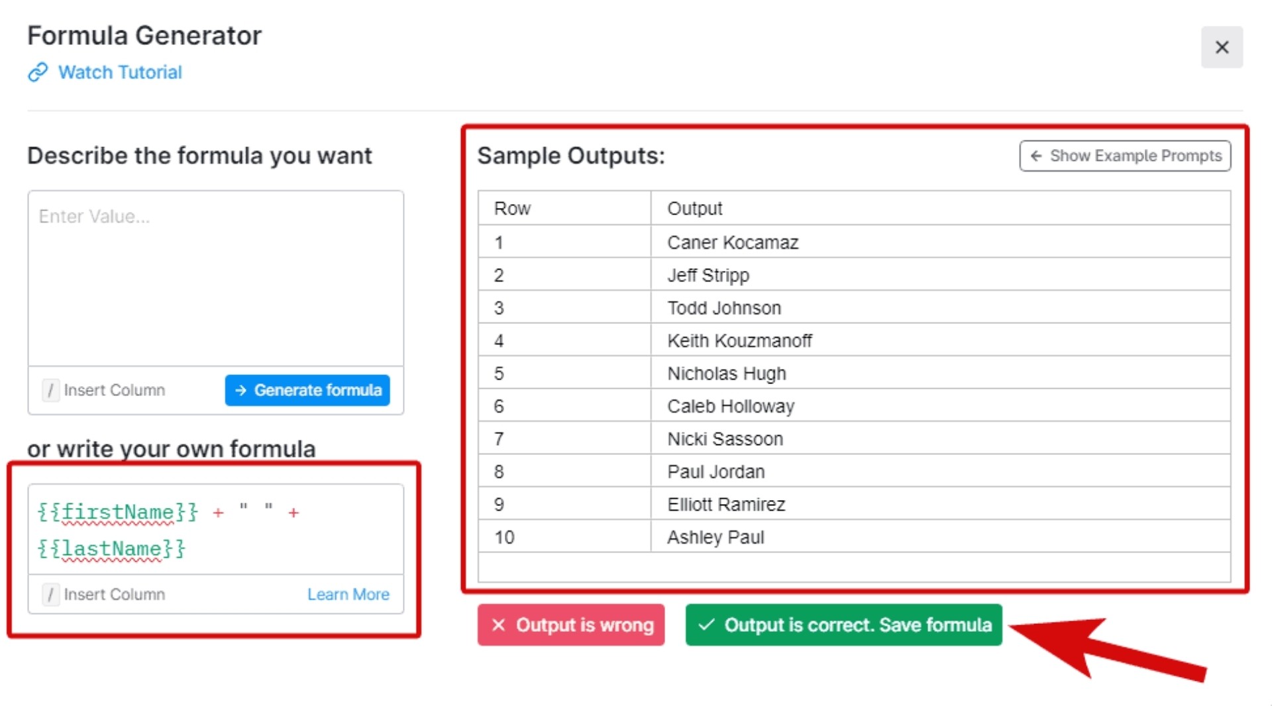Insert Column into the description box

(105, 390)
